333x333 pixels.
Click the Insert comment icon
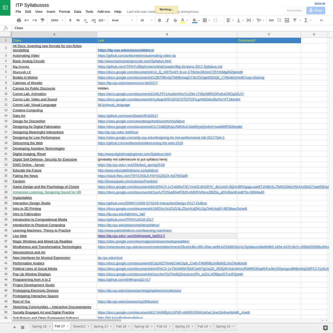(x=279, y=20)
